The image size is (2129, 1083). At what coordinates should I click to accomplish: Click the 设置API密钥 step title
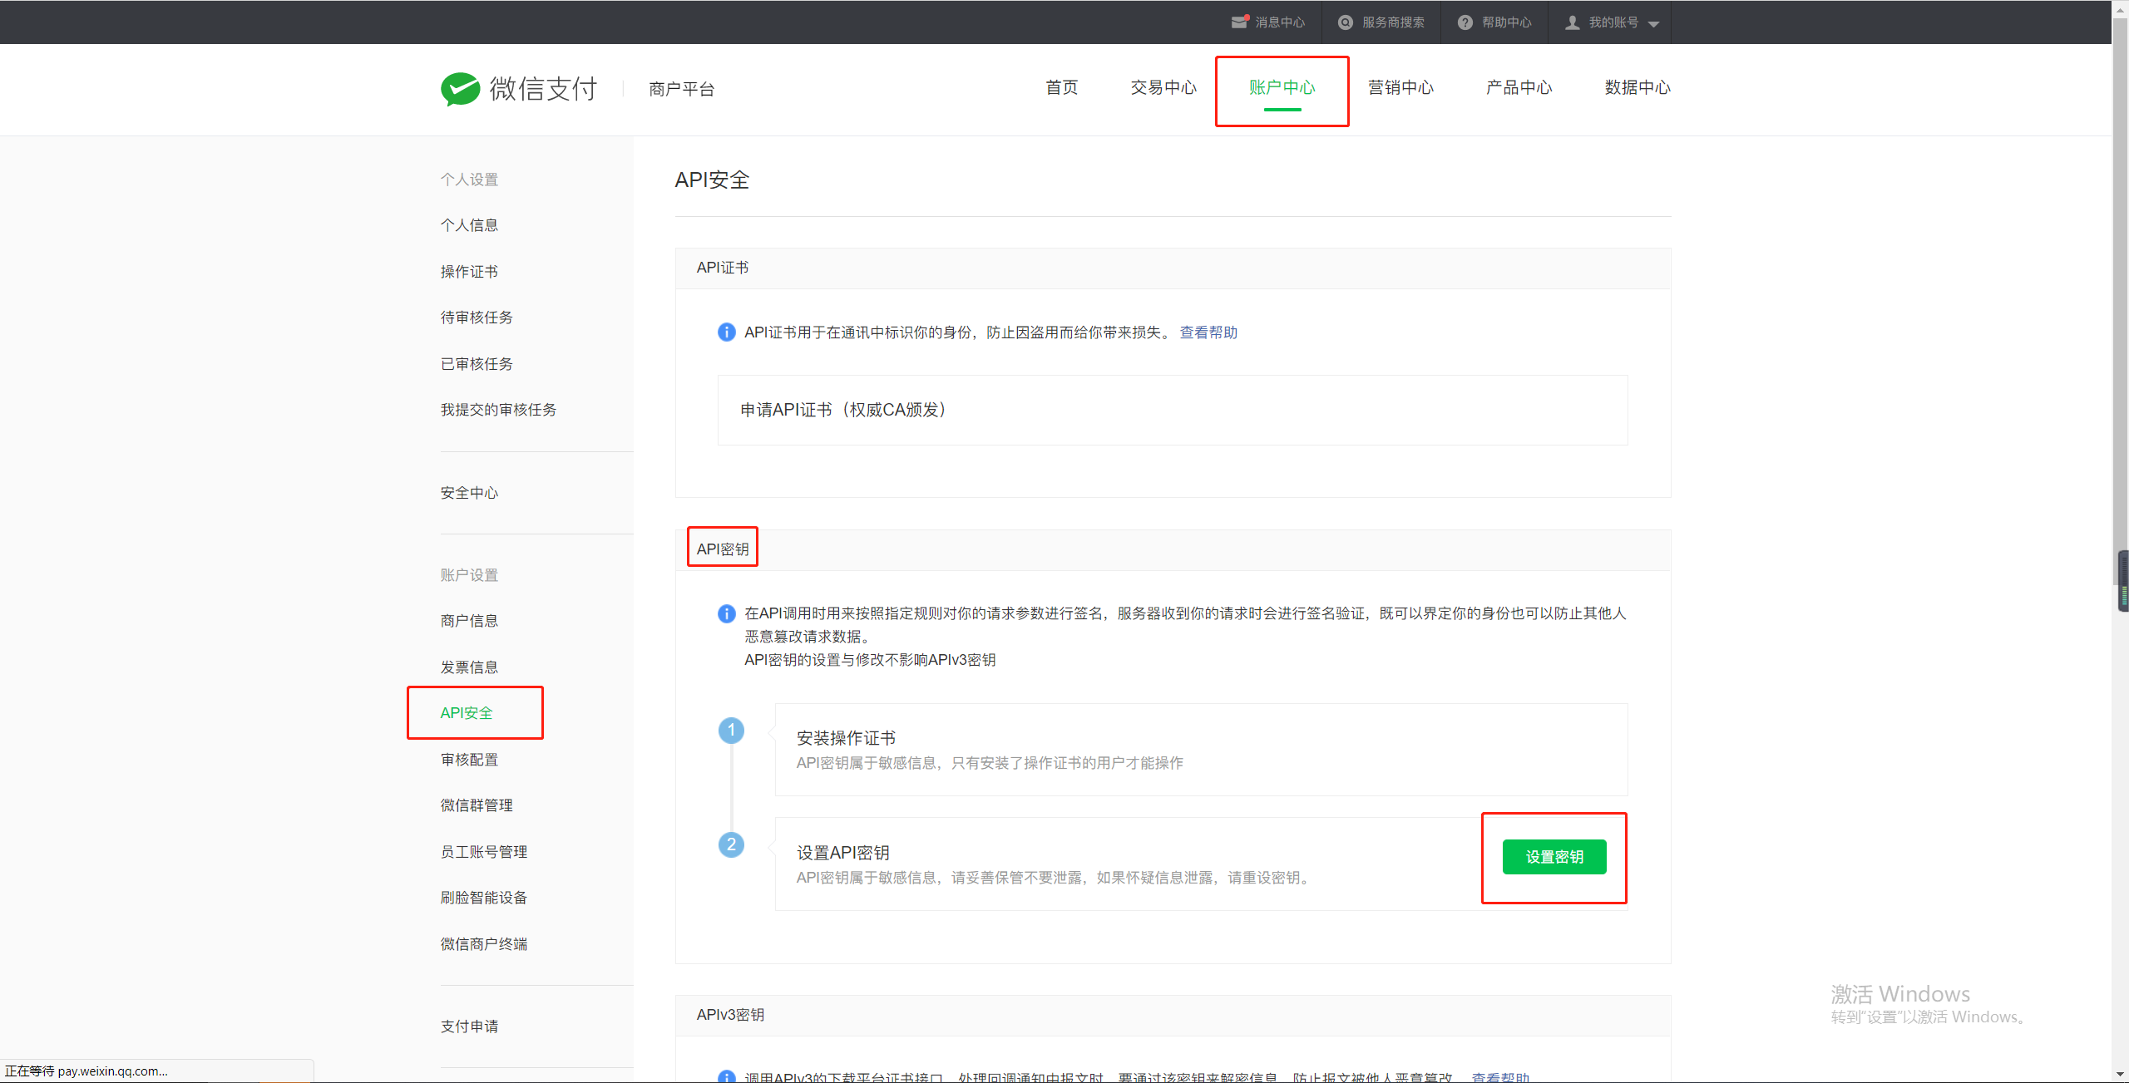pyautogui.click(x=843, y=853)
